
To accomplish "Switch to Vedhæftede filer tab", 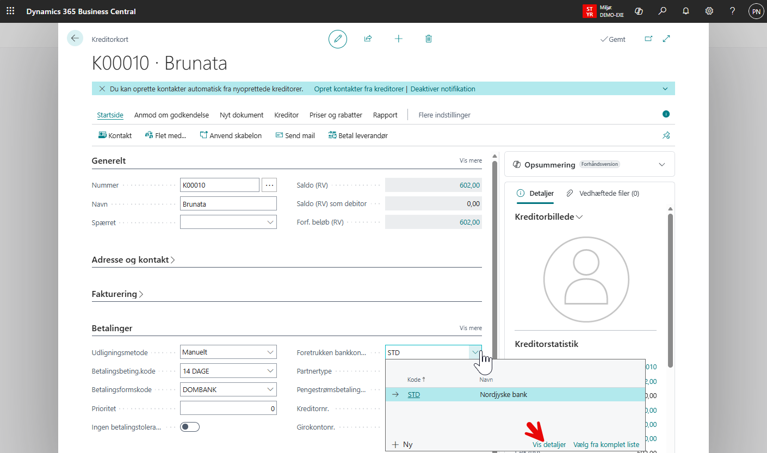I will (603, 193).
